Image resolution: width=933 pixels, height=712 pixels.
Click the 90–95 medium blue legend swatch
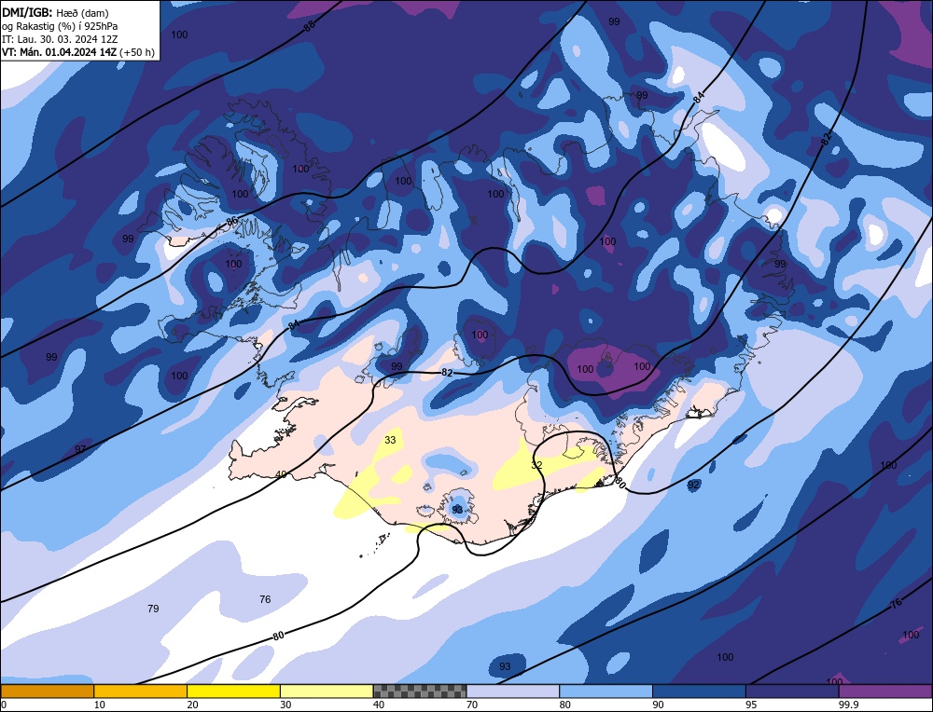coord(699,691)
